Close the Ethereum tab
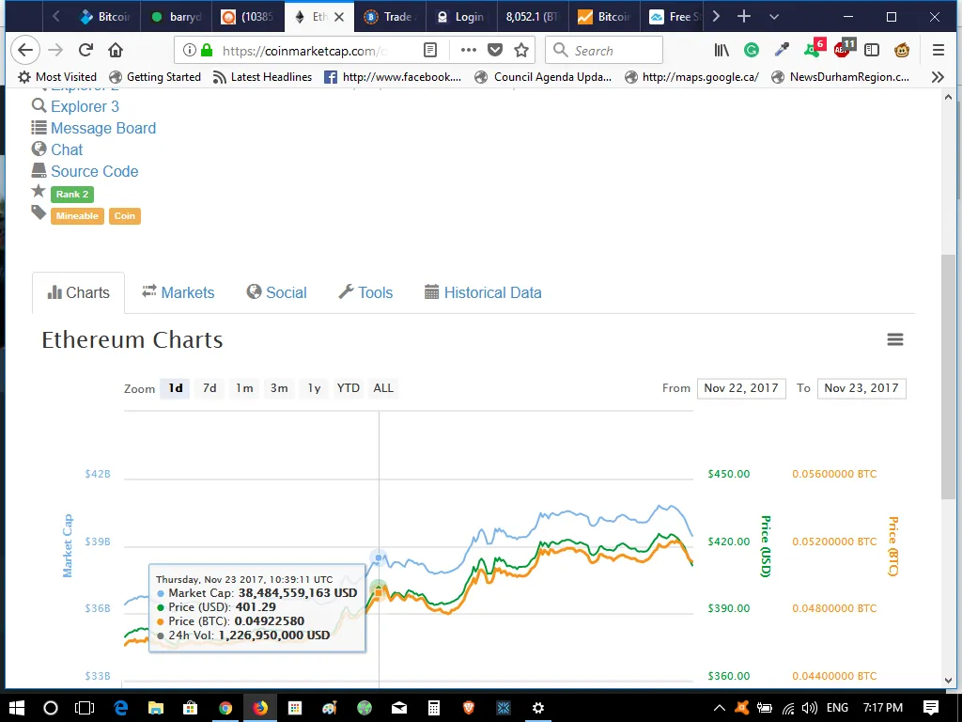This screenshot has height=722, width=962. 339,17
